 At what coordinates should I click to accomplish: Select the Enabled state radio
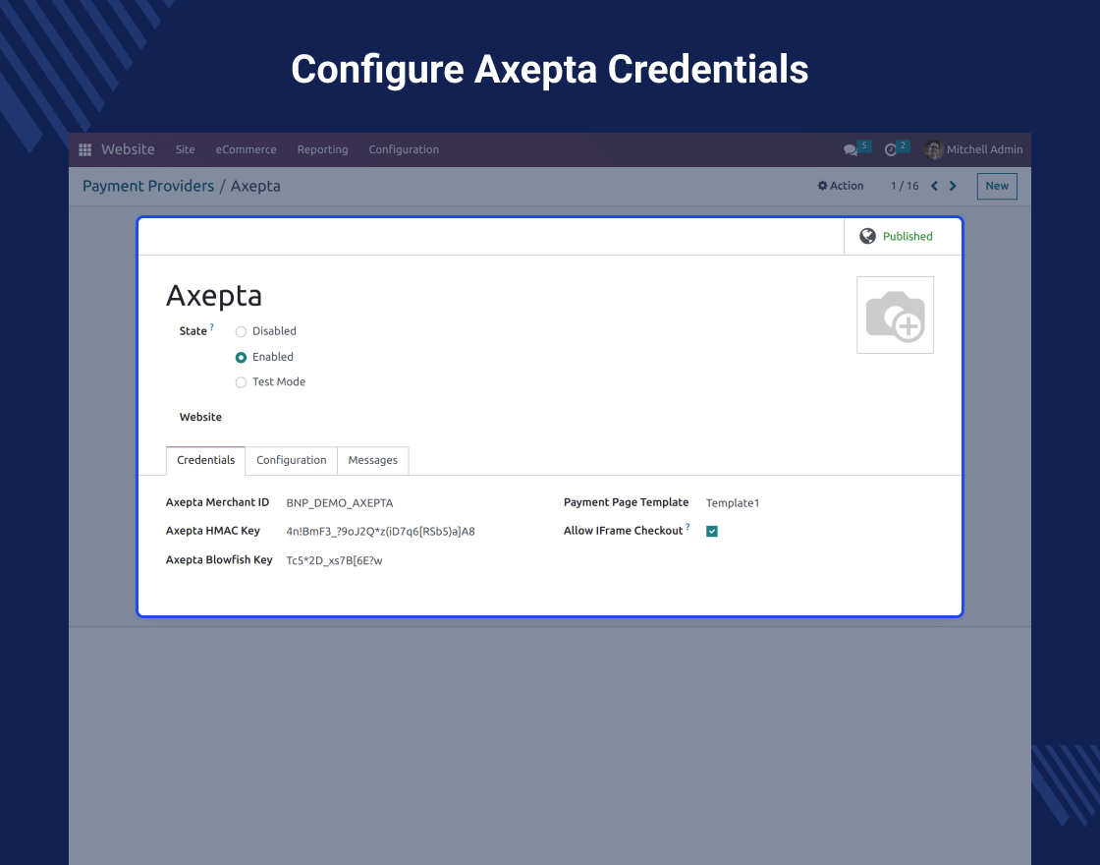tap(241, 358)
